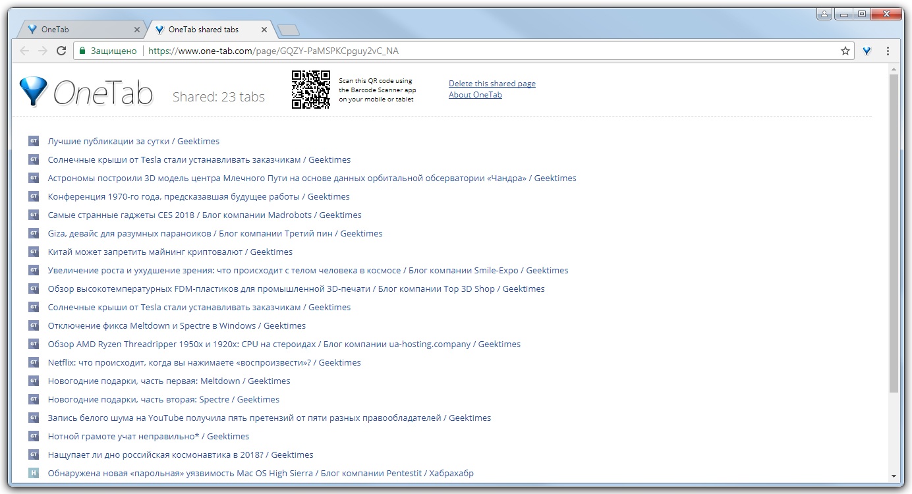Click the GT favicon beside 'Нотной грамоте учат неправильно'

[x=34, y=436]
